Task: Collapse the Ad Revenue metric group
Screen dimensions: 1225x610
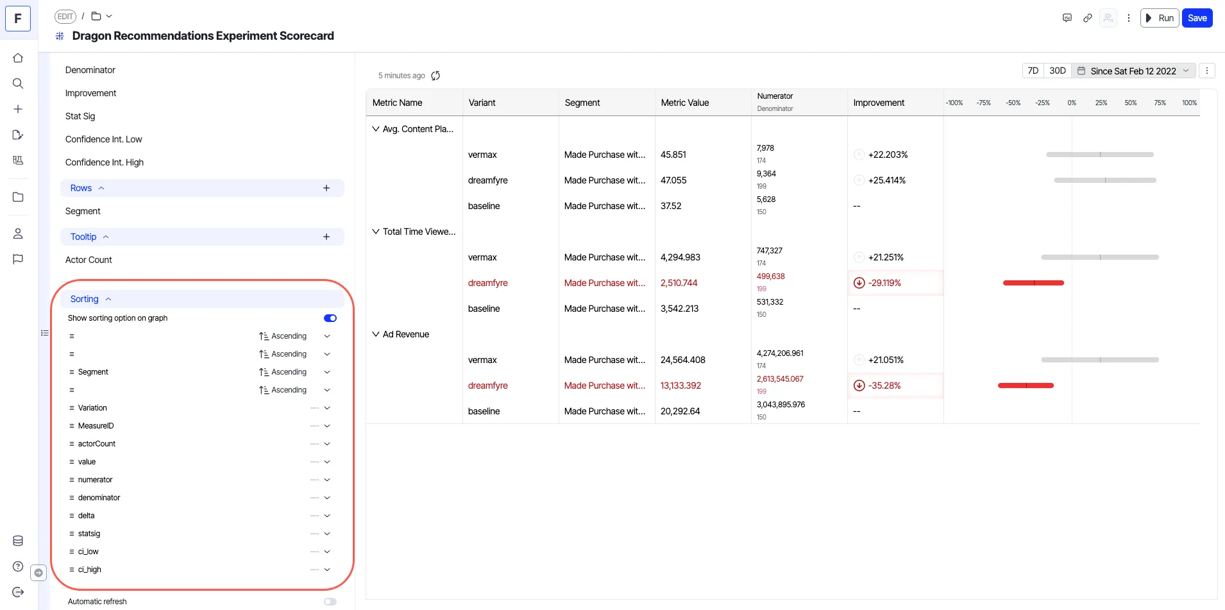Action: (376, 334)
